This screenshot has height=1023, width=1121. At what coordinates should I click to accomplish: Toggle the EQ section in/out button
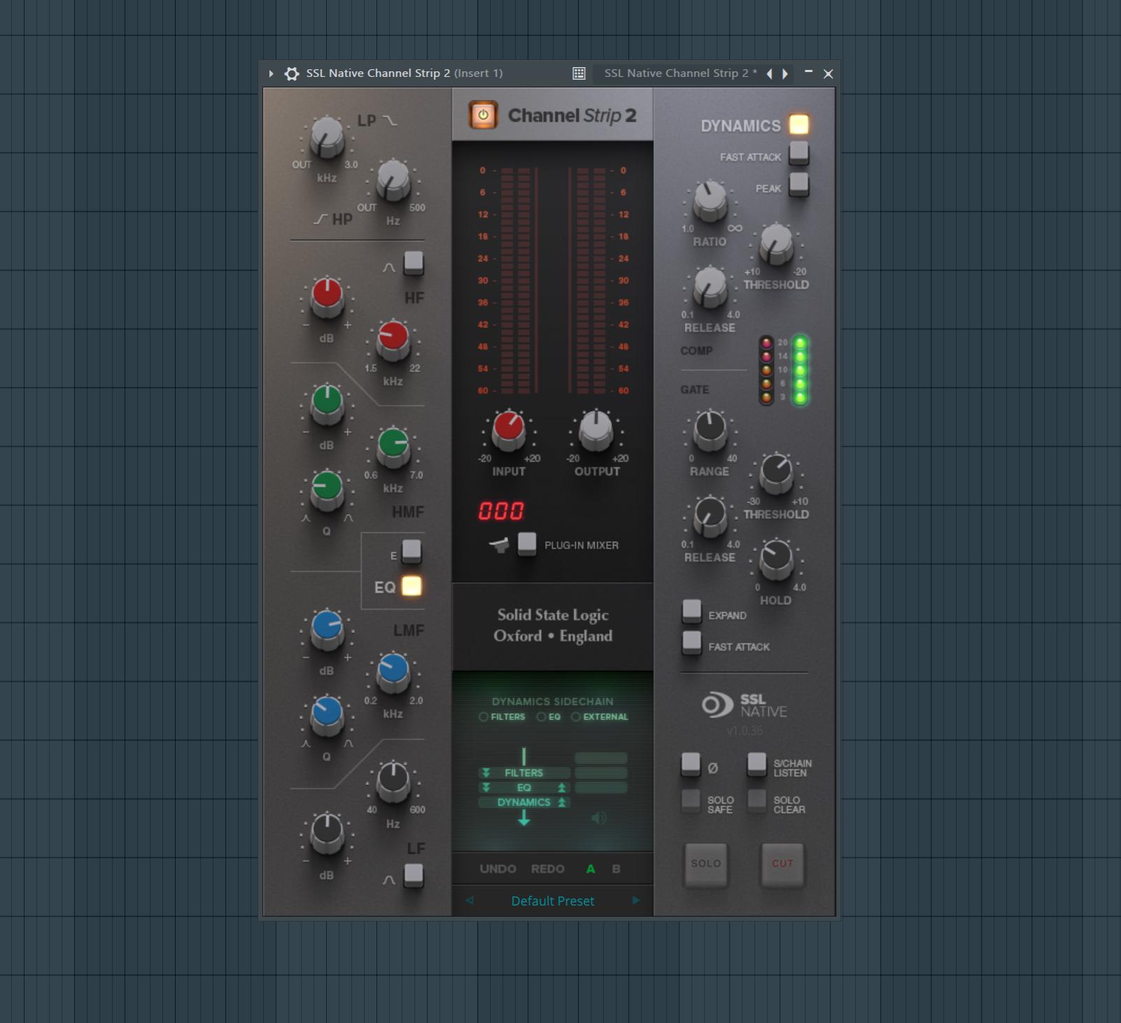tap(411, 586)
